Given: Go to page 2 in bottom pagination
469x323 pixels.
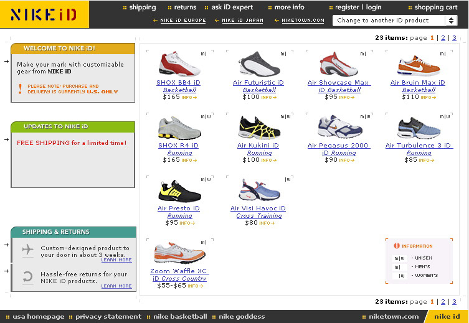Looking at the screenshot, I should (443, 301).
